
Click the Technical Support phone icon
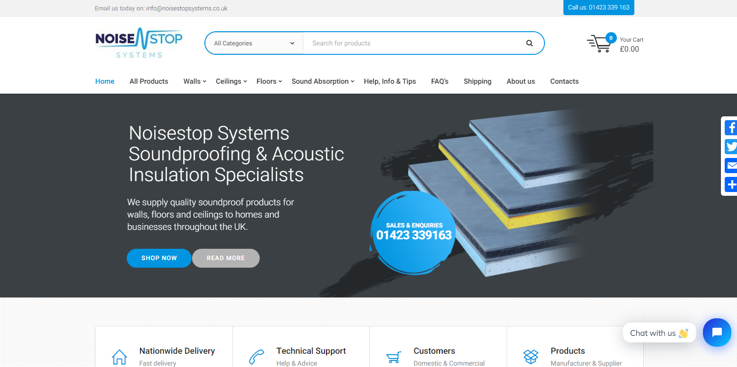[x=256, y=357]
